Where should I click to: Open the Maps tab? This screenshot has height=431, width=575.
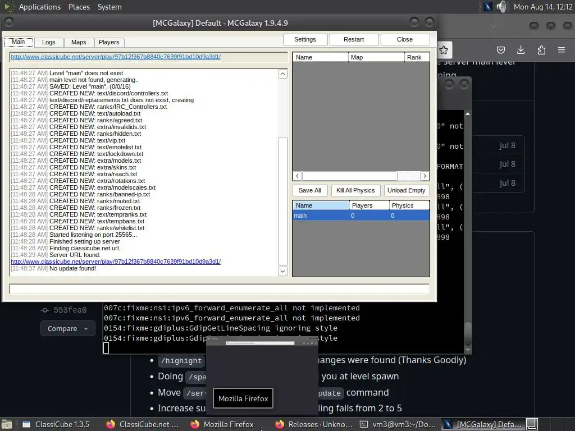coord(79,42)
